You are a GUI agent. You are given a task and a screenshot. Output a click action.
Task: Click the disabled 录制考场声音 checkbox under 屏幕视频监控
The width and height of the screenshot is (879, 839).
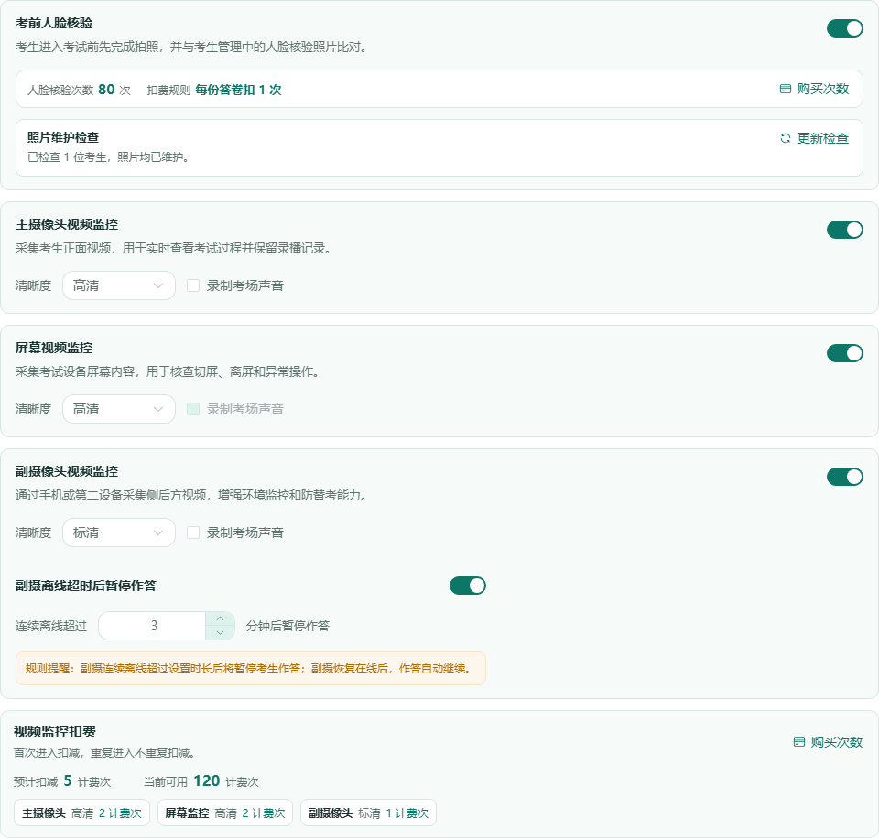193,409
